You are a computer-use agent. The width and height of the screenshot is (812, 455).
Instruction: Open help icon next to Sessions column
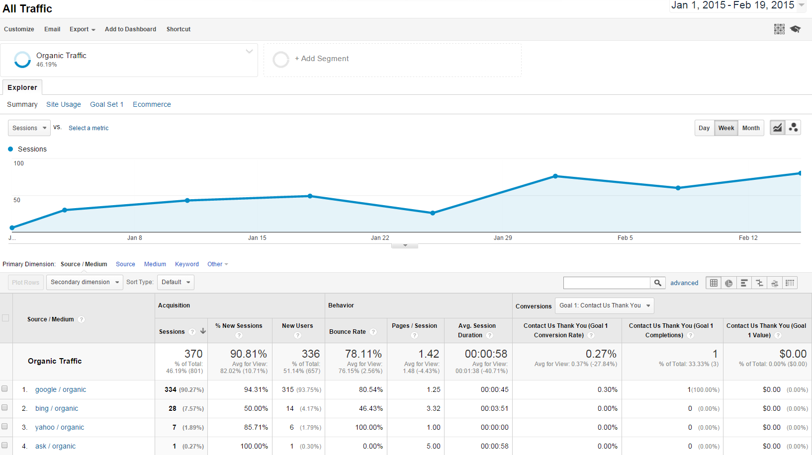point(192,332)
